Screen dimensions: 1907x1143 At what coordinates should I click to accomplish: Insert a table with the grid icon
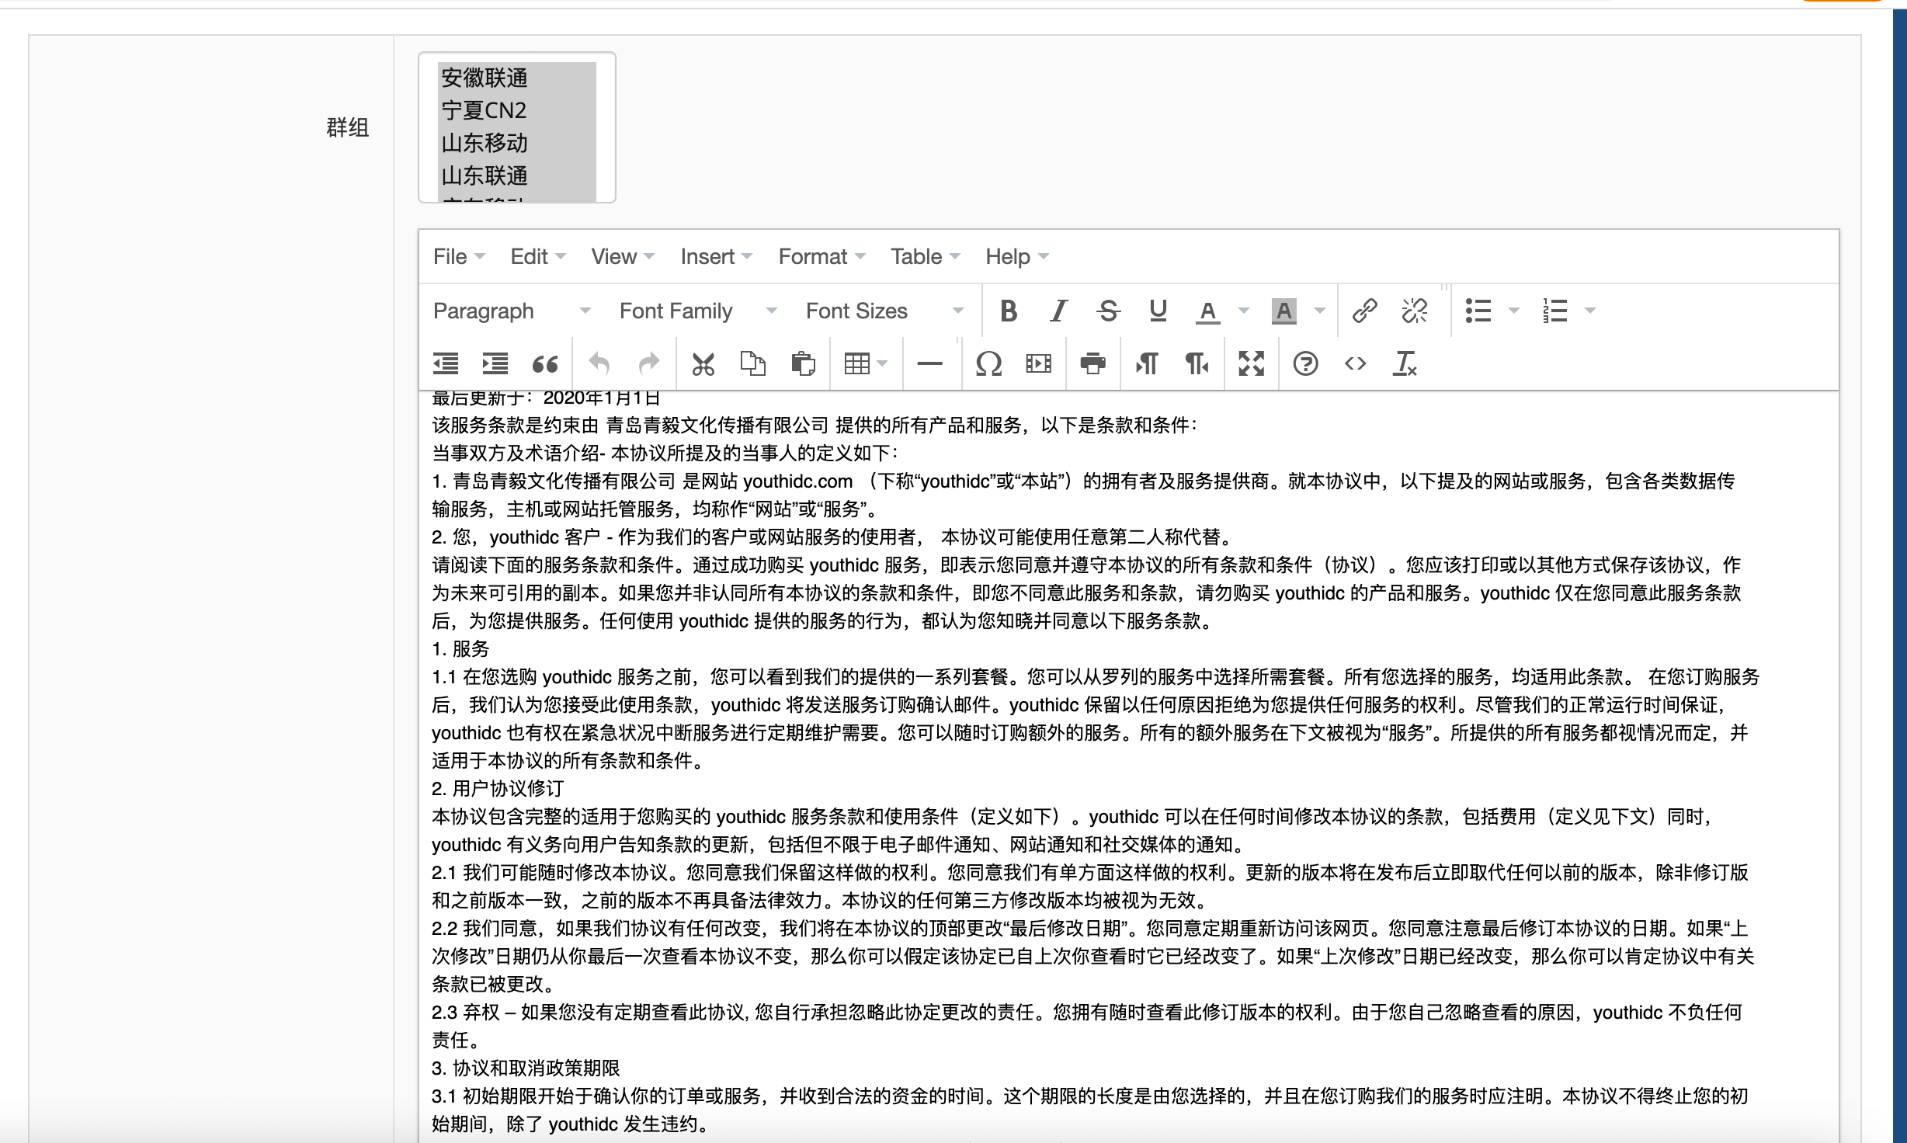click(856, 363)
